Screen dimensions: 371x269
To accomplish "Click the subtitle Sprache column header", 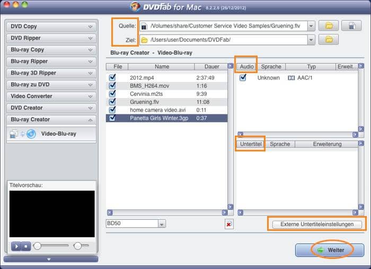I will (280, 144).
